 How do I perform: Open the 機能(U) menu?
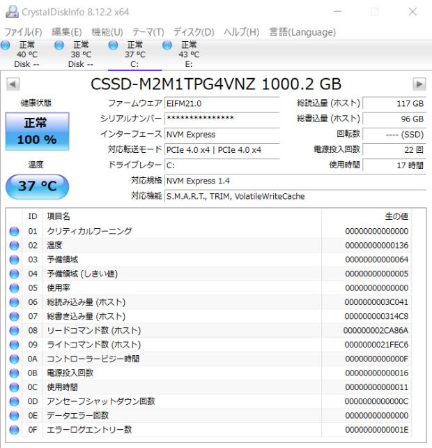coord(107,31)
